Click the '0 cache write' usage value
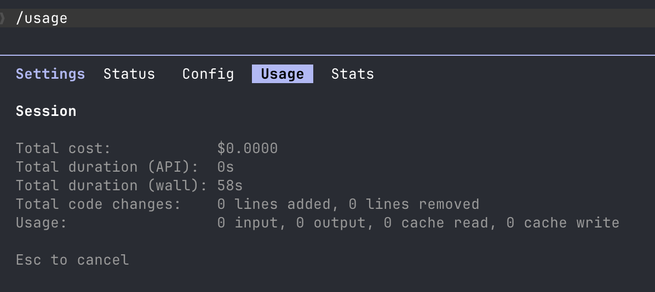 [x=562, y=223]
